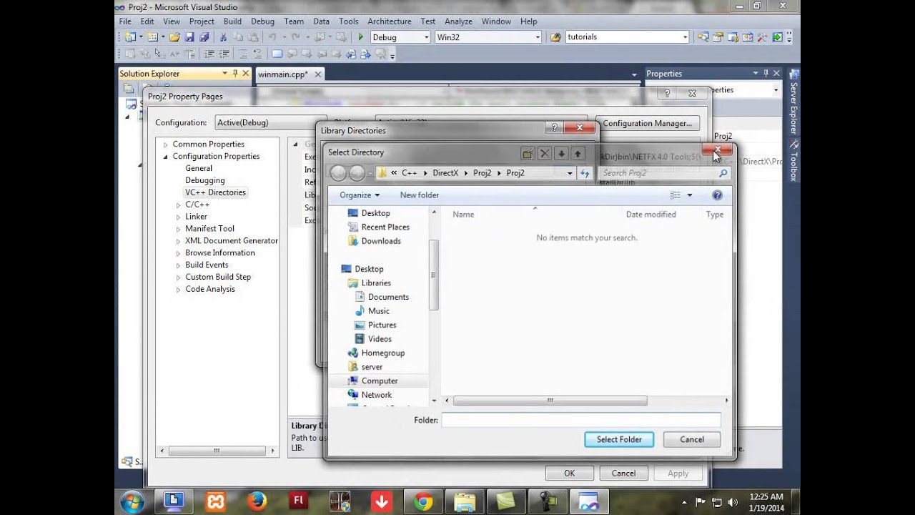The width and height of the screenshot is (915, 515).
Task: Open the XAMPP taskbar icon
Action: 215,501
